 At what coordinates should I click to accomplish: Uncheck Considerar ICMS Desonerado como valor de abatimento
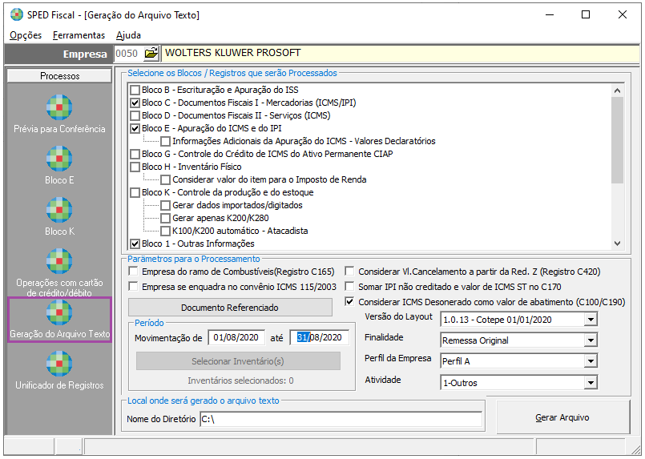(349, 301)
